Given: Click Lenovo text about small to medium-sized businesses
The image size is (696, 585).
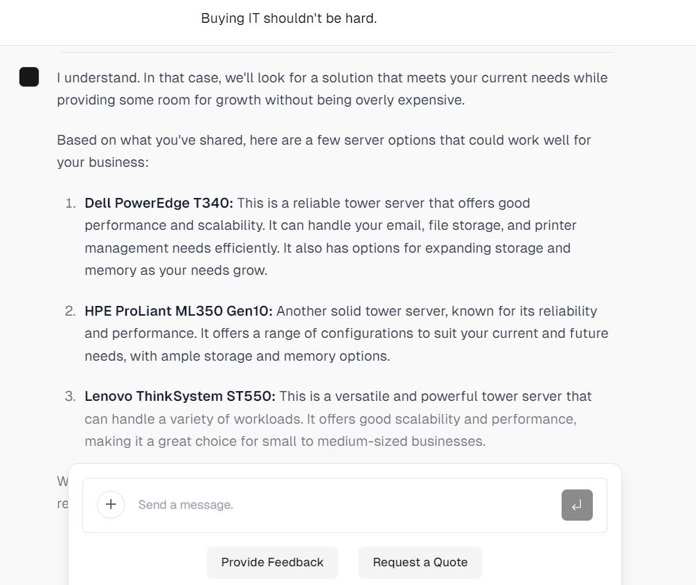Looking at the screenshot, I should pyautogui.click(x=285, y=441).
